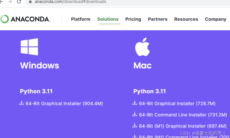Go forward with browser forward arrow
Image resolution: width=230 pixels, height=138 pixels.
(x=10, y=2)
